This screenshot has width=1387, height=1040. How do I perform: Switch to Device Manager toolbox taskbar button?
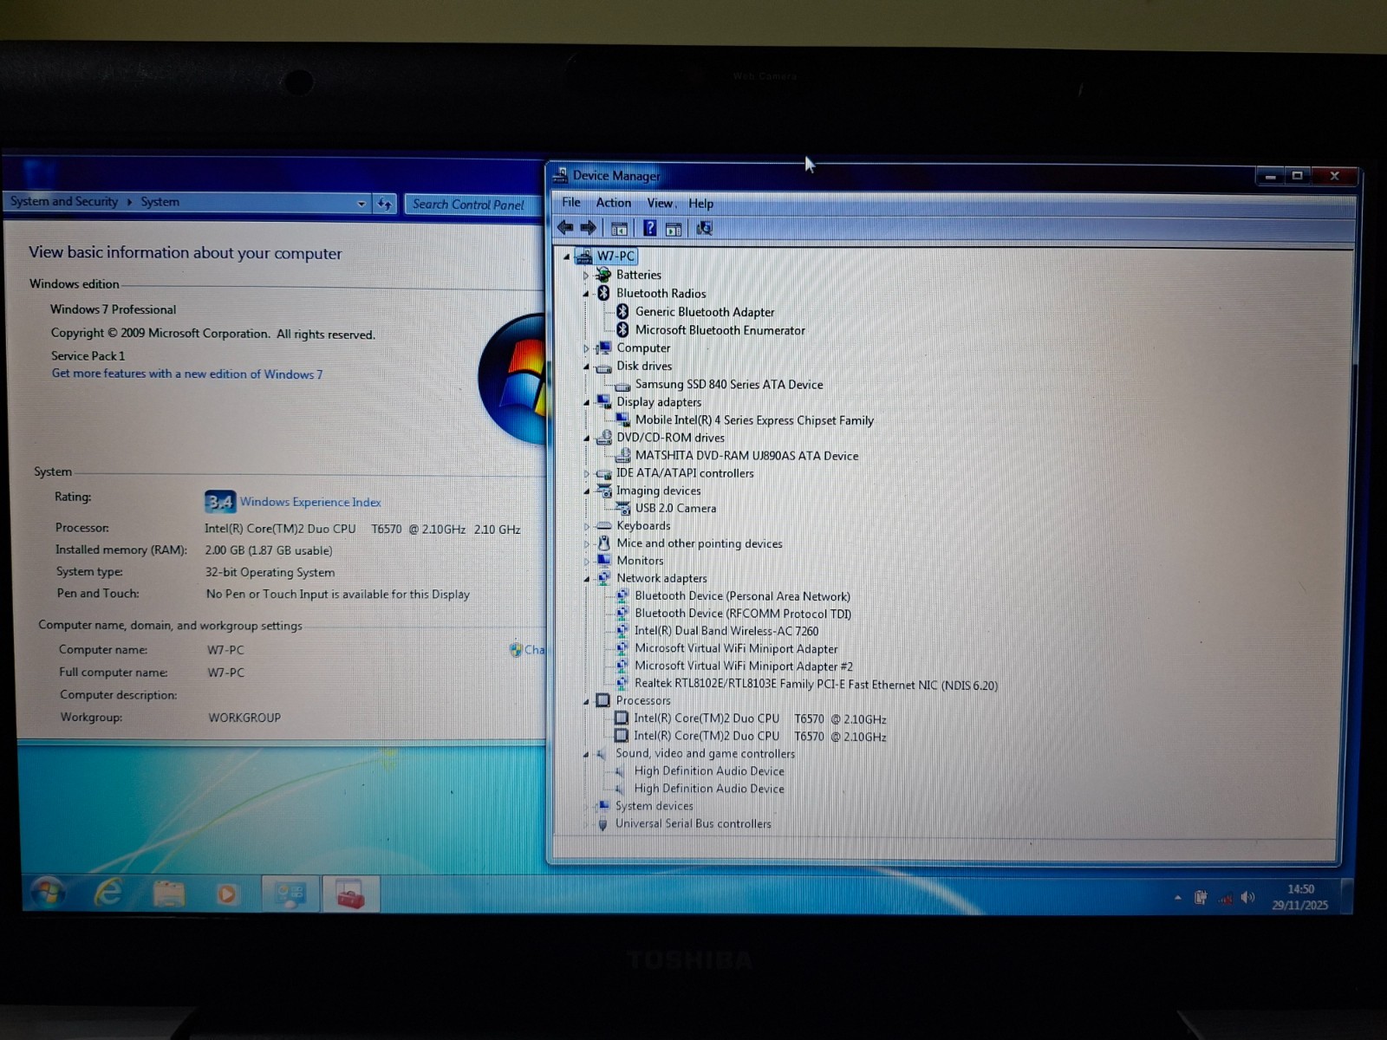[350, 894]
